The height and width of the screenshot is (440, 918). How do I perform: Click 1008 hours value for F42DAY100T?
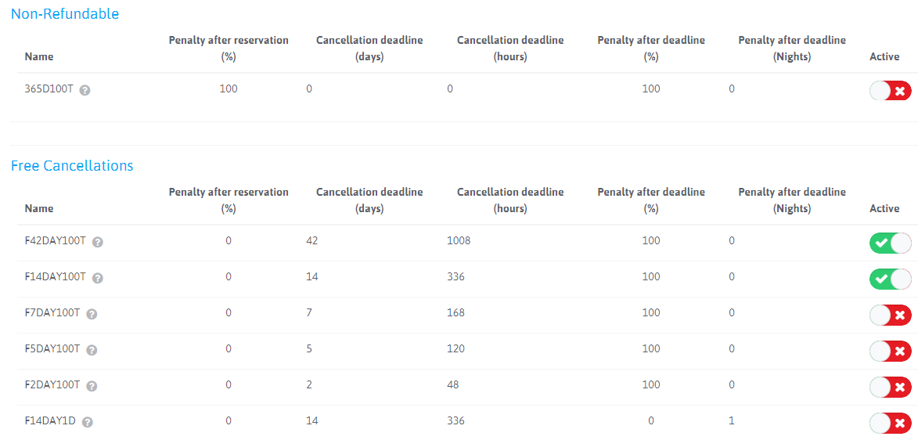[459, 241]
